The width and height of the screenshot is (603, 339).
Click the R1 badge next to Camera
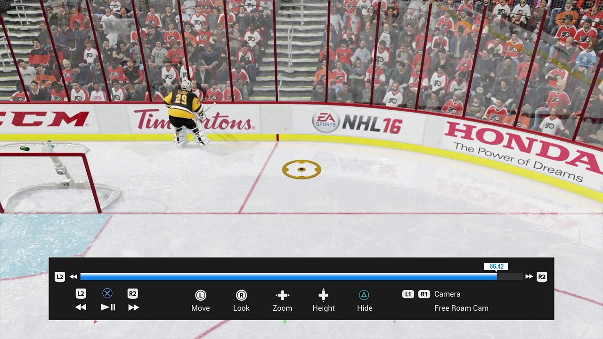[424, 294]
